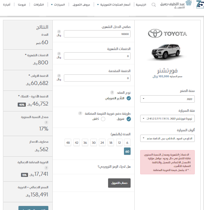The width and height of the screenshot is (204, 210).
Task: Click help icon next to VAT payment method
Action: pyautogui.click(x=80, y=113)
